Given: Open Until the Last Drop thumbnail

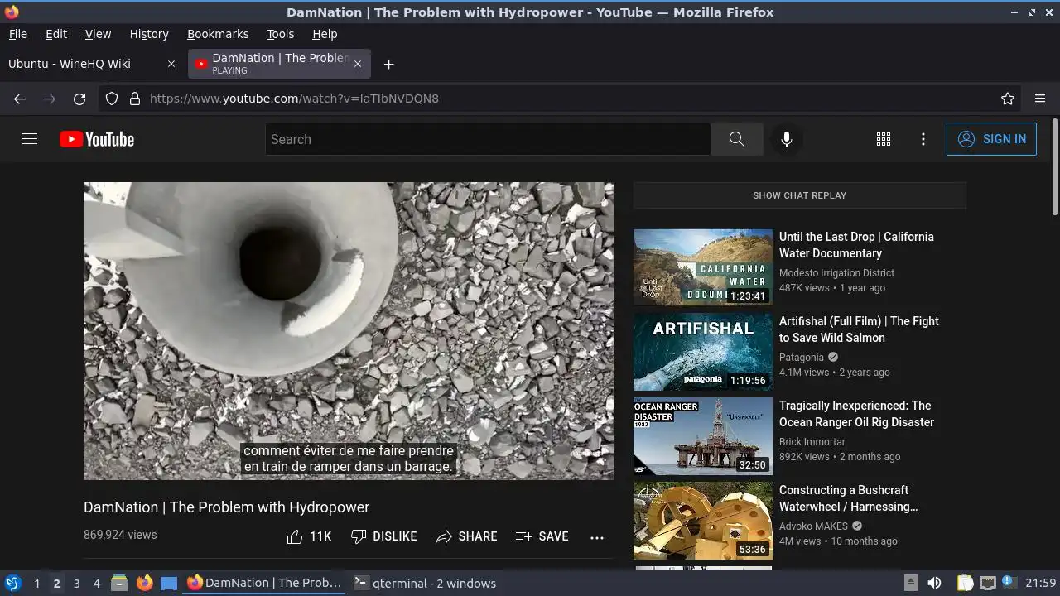Looking at the screenshot, I should (x=703, y=267).
